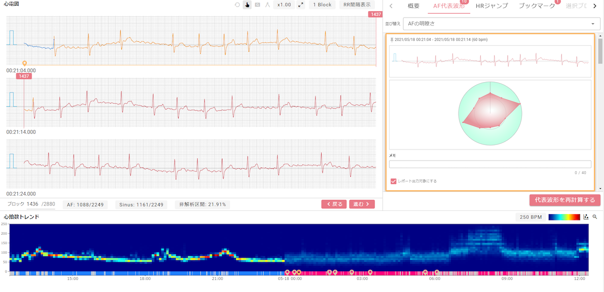The width and height of the screenshot is (604, 292).
Task: Select the hand pointer tool
Action: pos(247,5)
